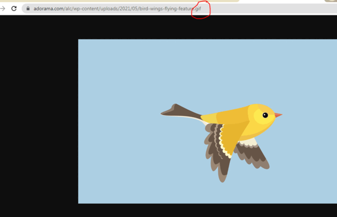
Task: Click the flying yellow bird GIF image
Action: [x=207, y=121]
